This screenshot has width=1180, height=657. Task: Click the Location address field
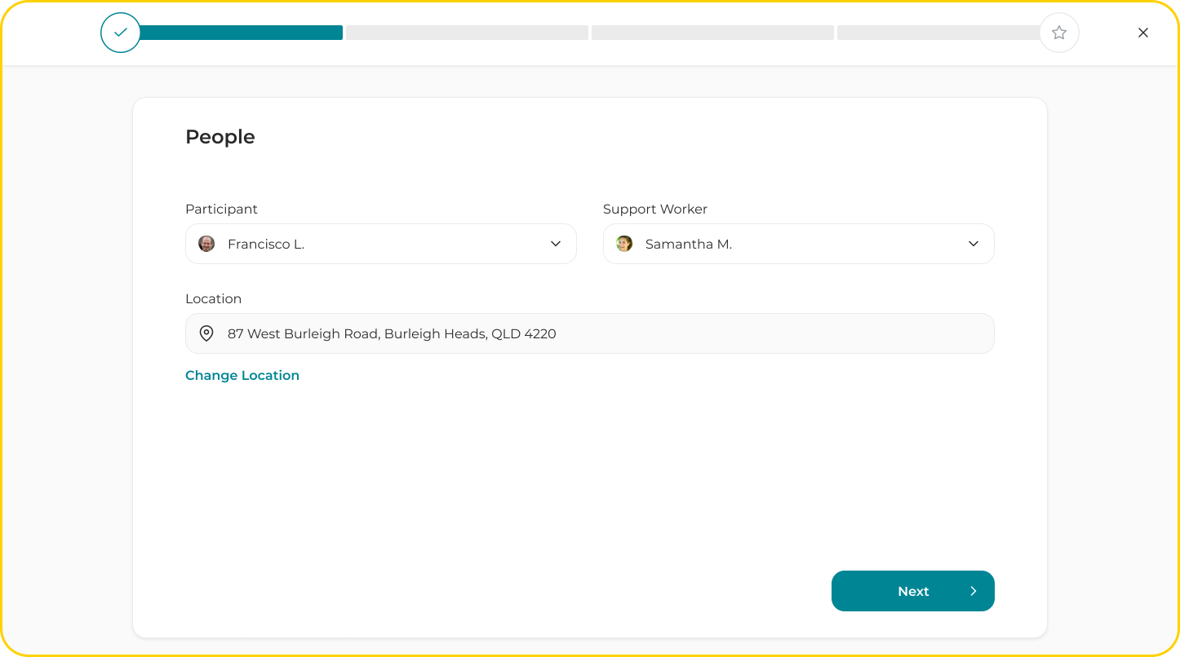coord(590,333)
